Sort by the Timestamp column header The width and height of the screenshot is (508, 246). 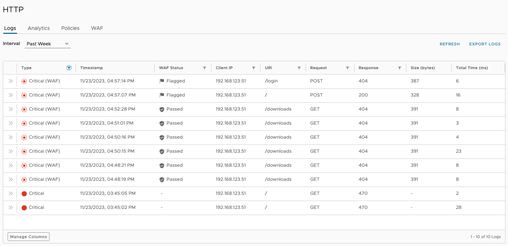(x=92, y=68)
